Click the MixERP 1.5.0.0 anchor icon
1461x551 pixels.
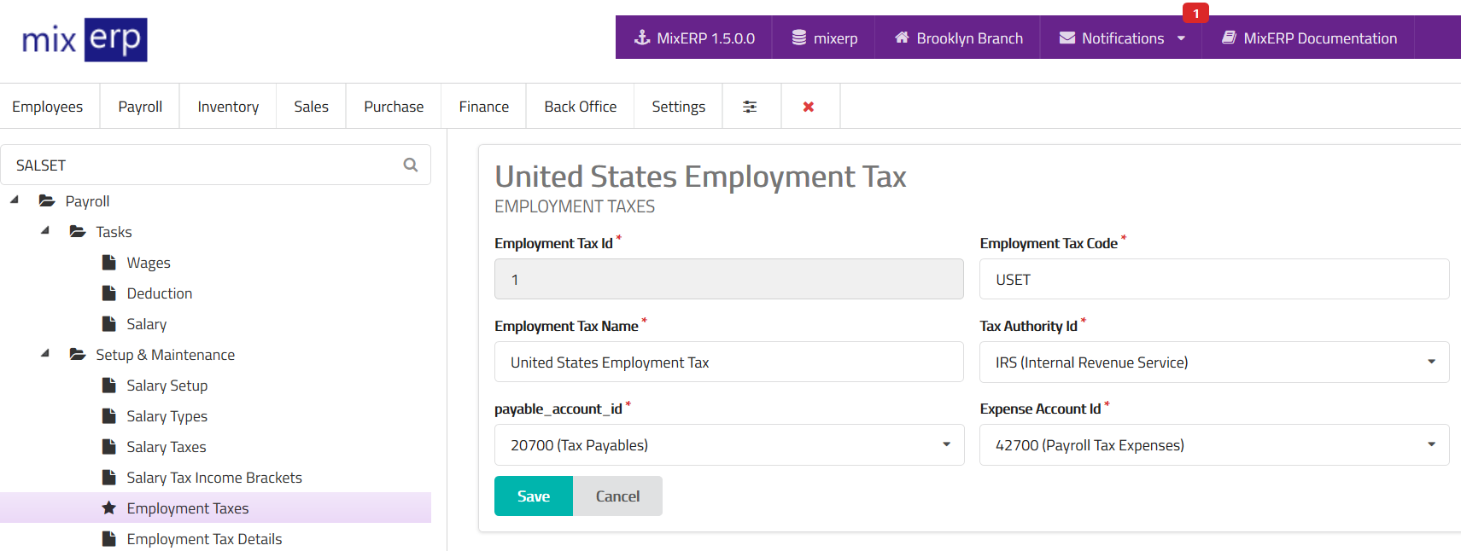click(642, 38)
